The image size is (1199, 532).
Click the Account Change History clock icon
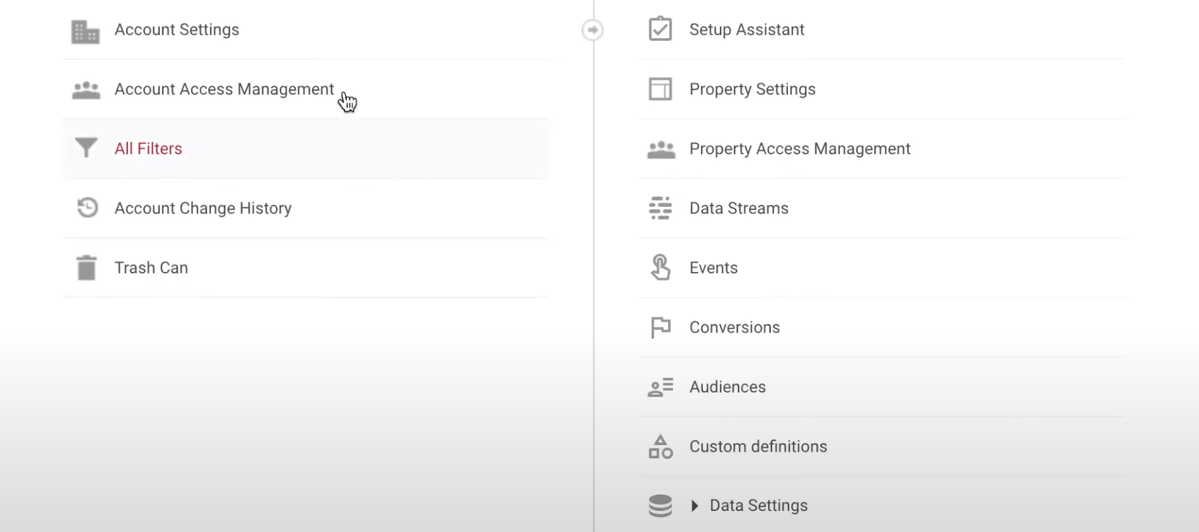tap(87, 207)
